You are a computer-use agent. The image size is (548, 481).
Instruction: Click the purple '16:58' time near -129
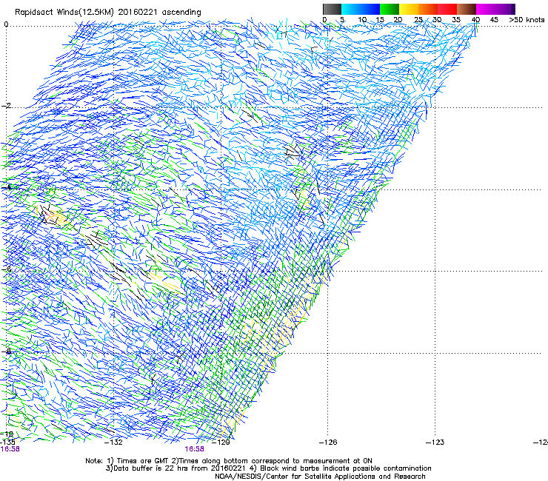coord(194,449)
